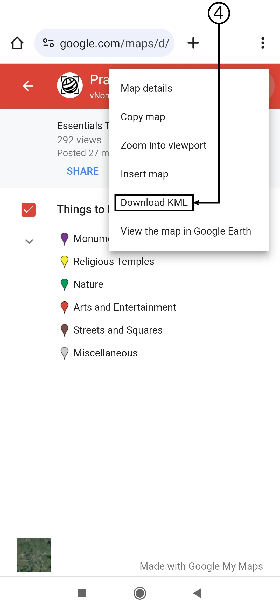Viewport: 280px width, 610px height.
Task: Open a new tab with plus icon
Action: 193,43
